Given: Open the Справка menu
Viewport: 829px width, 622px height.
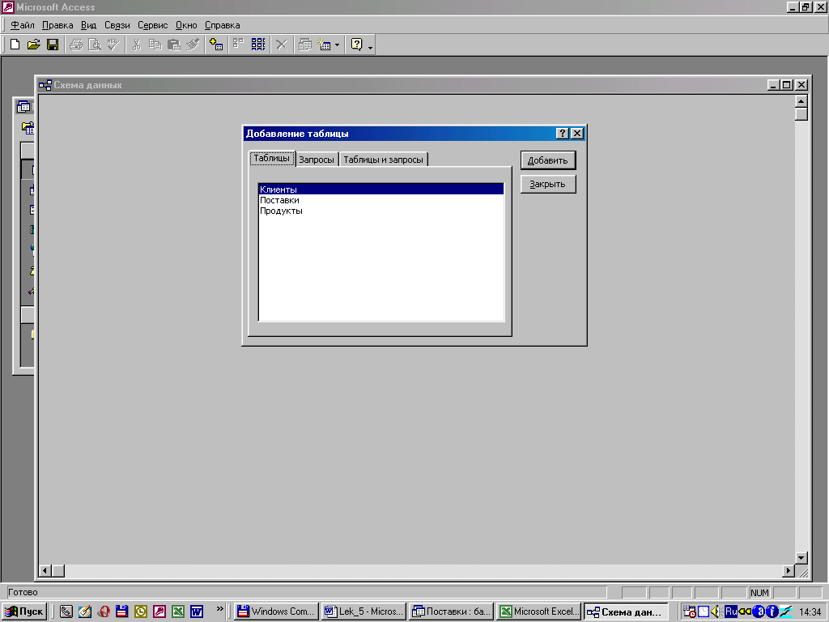Looking at the screenshot, I should 222,25.
